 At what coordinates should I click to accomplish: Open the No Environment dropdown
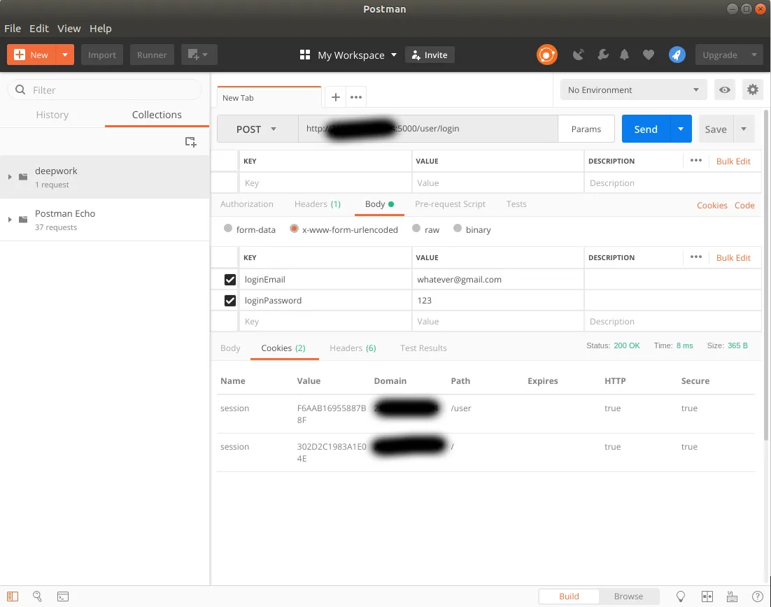coord(633,90)
